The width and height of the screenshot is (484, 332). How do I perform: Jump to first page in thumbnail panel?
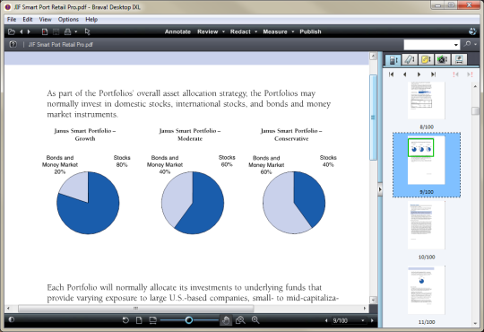tap(392, 74)
